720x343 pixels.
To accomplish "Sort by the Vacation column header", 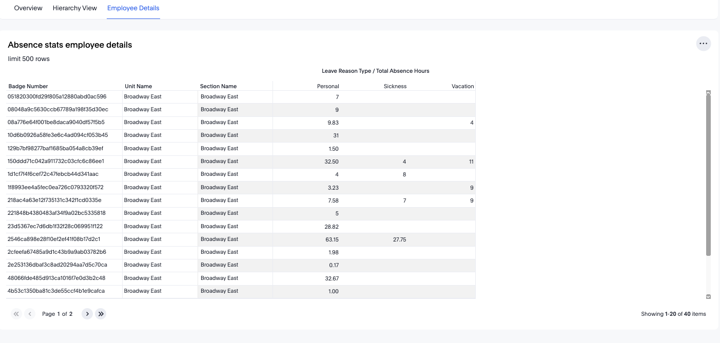I will [x=462, y=86].
